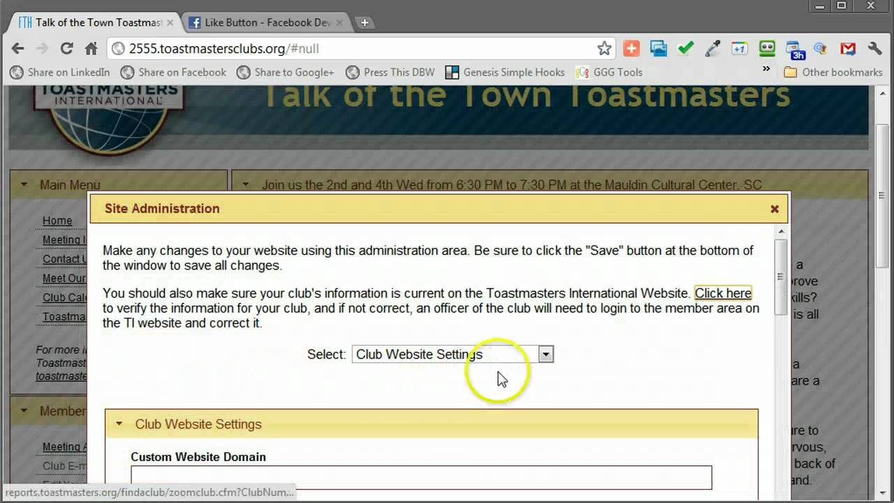
Task: Collapse the Main Menu panel
Action: pyautogui.click(x=24, y=185)
